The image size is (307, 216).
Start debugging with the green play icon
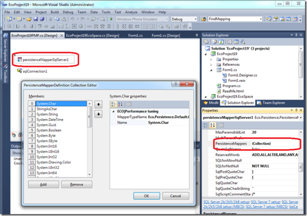pyautogui.click(x=111, y=19)
